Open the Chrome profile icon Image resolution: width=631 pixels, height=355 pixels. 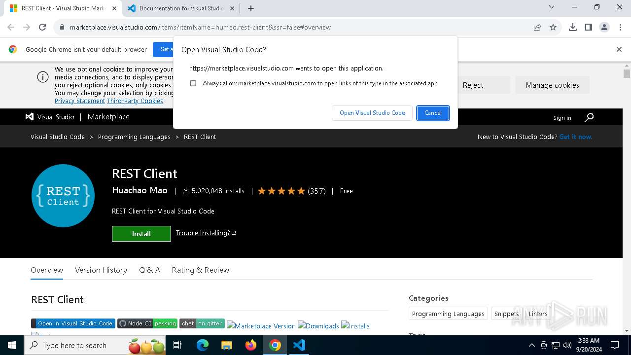tap(604, 27)
